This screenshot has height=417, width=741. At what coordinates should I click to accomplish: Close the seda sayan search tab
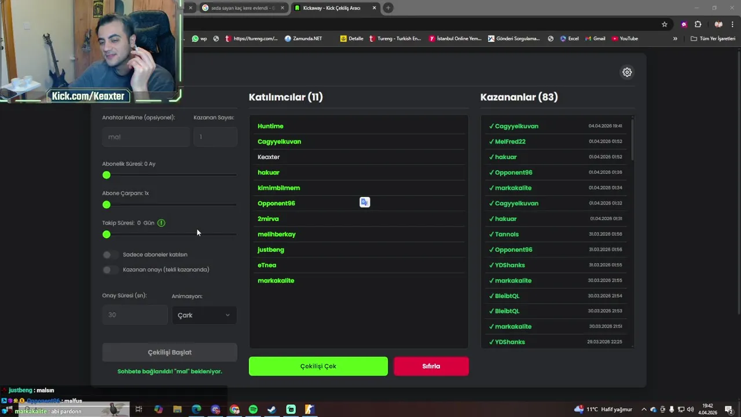tap(283, 8)
